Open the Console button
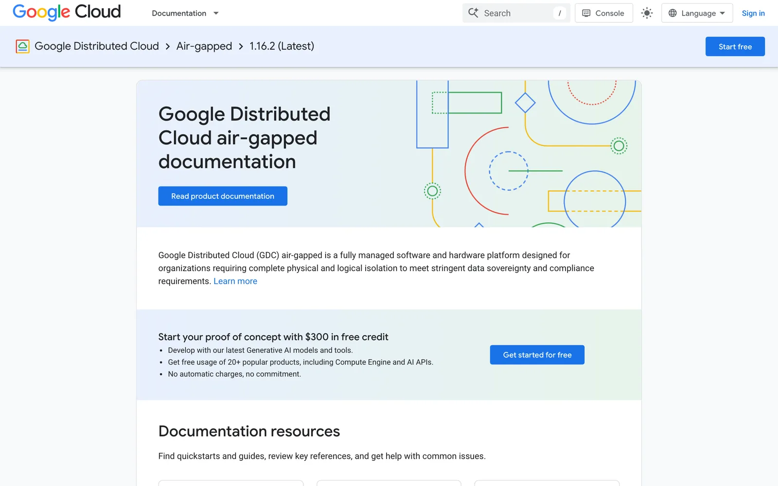The image size is (778, 486). click(x=604, y=13)
